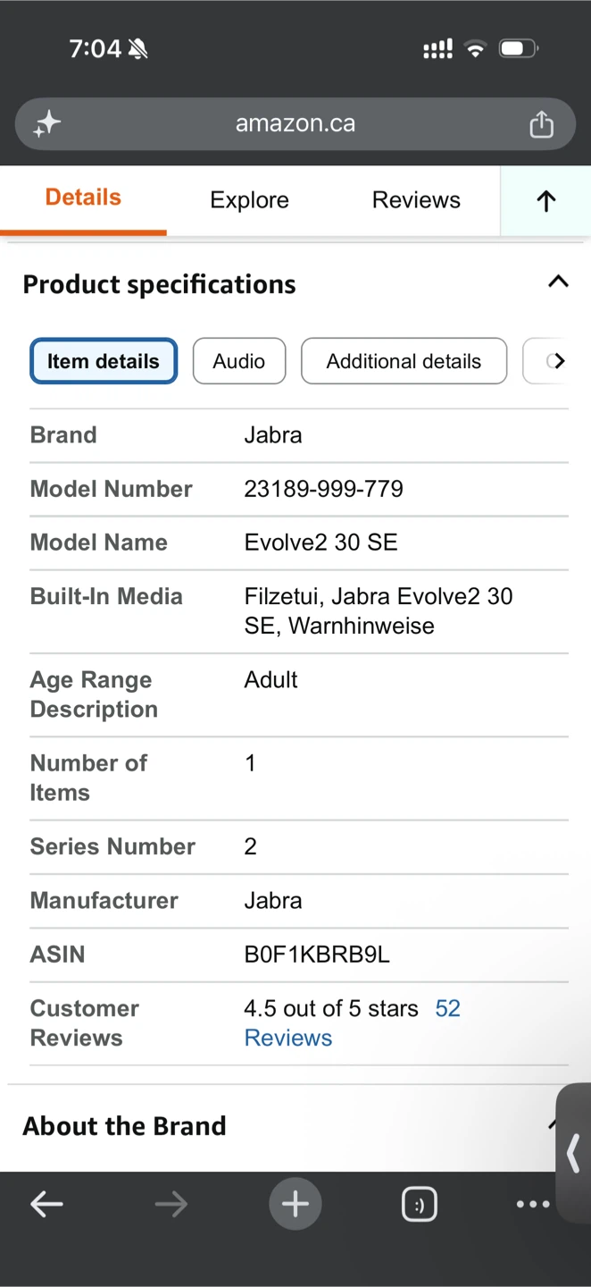Tap the 4.5 out of 5 stars text

[x=331, y=1008]
